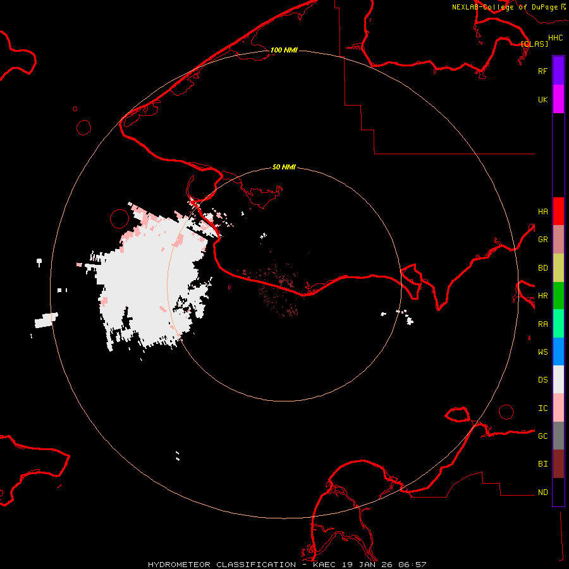Viewport: 569px width, 569px height.
Task: Click the HYDROMETEOR CLASSIFICATION title text
Action: (222, 565)
